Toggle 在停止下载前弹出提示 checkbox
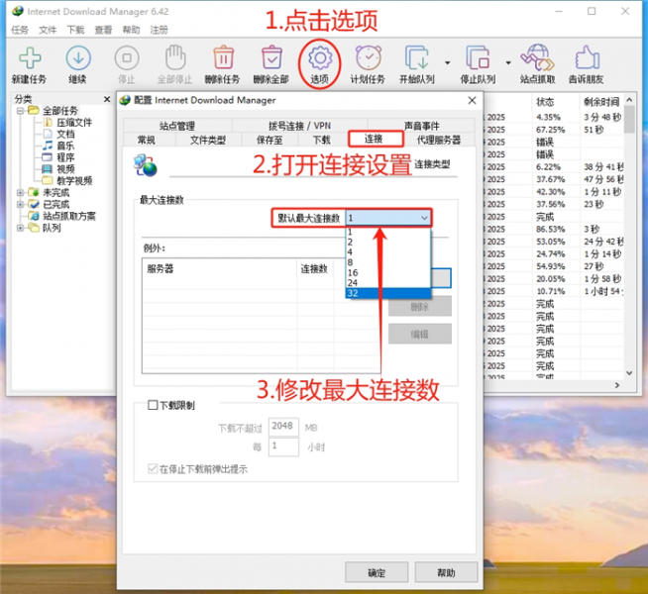The width and height of the screenshot is (648, 594). pos(153,468)
